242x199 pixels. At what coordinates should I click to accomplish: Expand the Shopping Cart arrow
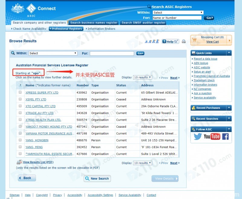tap(230, 40)
